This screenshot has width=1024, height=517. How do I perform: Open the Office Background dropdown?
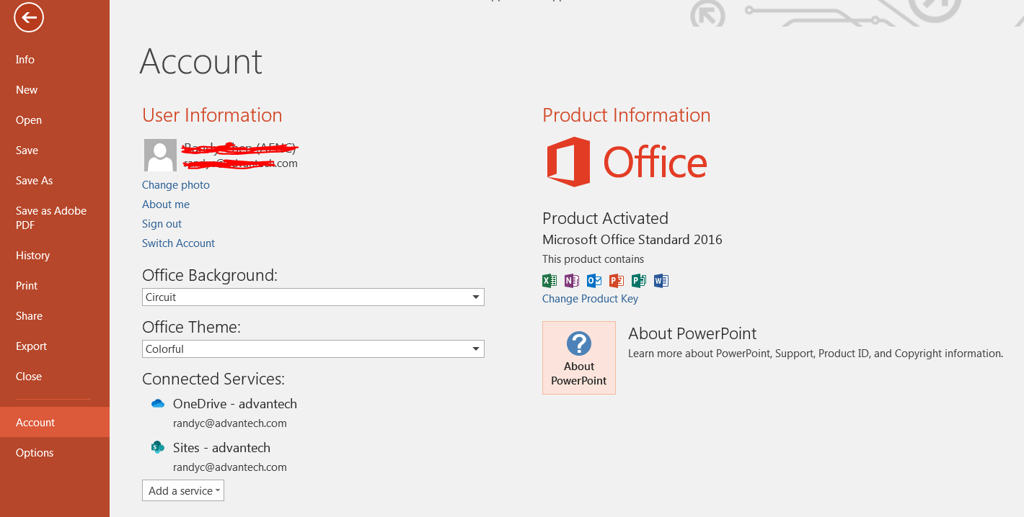pyautogui.click(x=313, y=297)
